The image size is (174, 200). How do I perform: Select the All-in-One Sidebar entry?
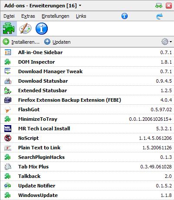[87, 52]
